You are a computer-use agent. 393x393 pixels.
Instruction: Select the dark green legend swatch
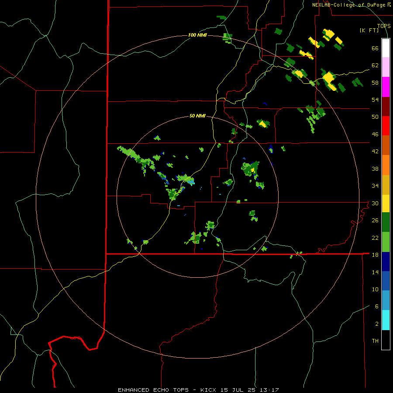point(386,222)
